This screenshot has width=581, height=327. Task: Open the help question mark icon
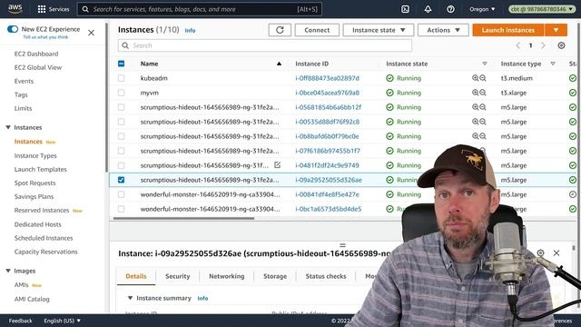[x=450, y=9]
